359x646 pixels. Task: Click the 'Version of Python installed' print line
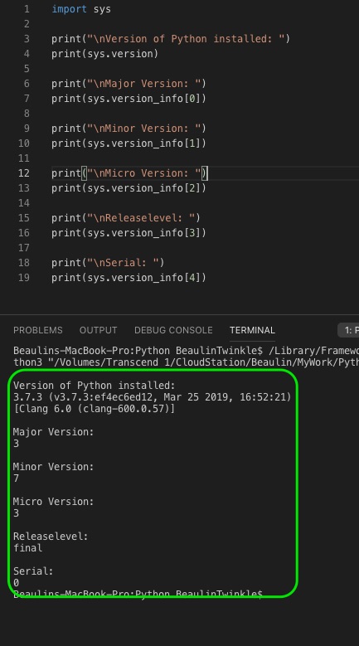[x=171, y=39]
